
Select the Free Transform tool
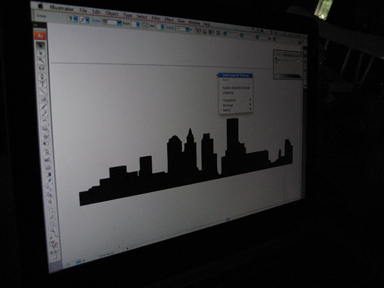point(47,143)
